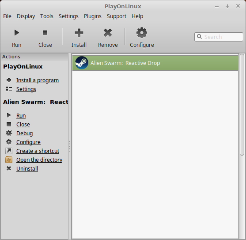
Task: Maximize the PlayOnLinux window
Action: (227, 6)
